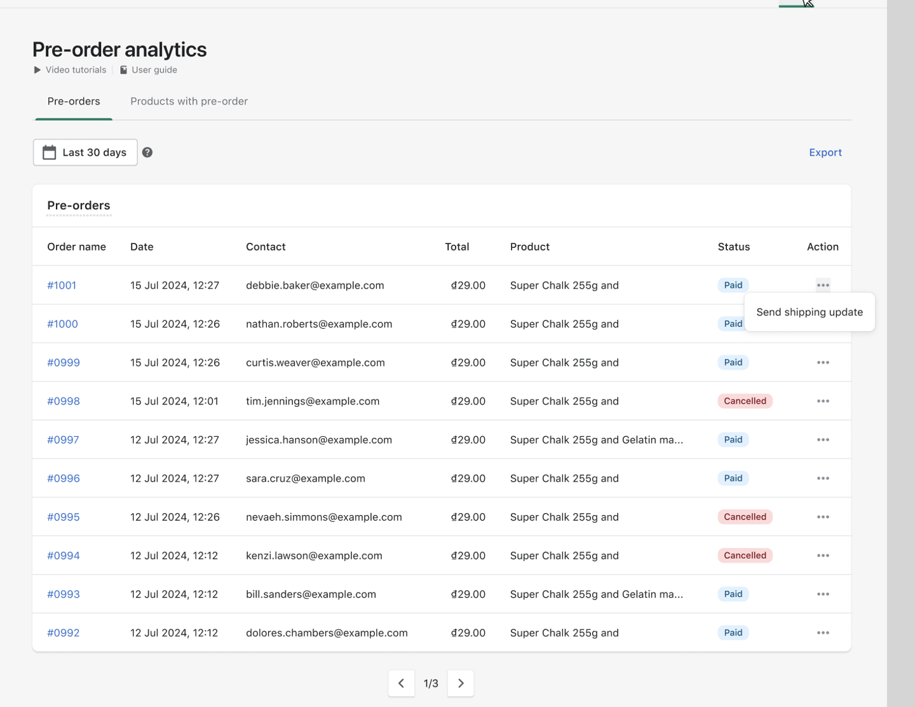Click the Product column header

(x=530, y=247)
